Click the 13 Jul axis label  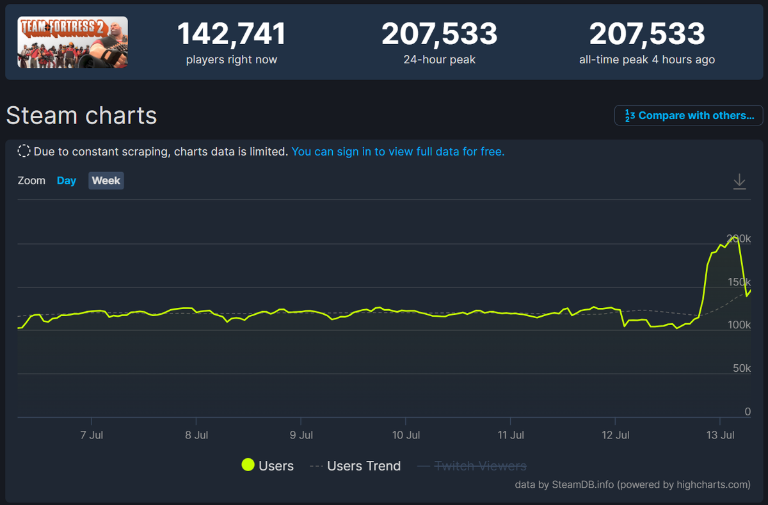coord(721,435)
